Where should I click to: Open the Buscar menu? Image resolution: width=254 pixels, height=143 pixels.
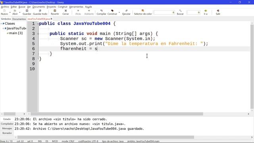coord(22,7)
